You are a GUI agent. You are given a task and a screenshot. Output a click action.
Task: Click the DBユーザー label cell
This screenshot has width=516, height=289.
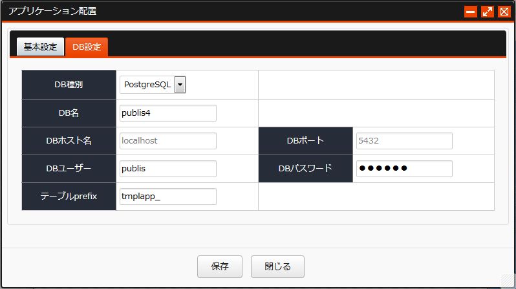coord(69,169)
